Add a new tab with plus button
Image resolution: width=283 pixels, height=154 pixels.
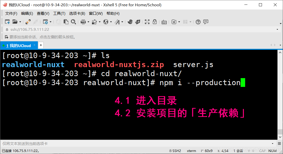41,45
